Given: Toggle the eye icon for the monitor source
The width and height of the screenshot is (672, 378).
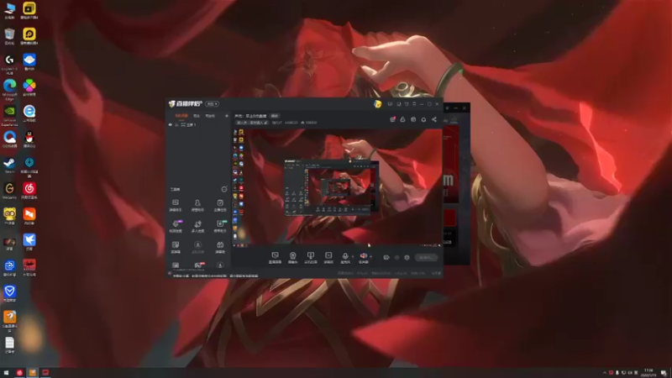Looking at the screenshot, I should (171, 124).
